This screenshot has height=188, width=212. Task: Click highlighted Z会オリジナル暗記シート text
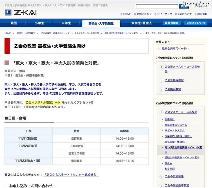pyautogui.click(x=43, y=102)
